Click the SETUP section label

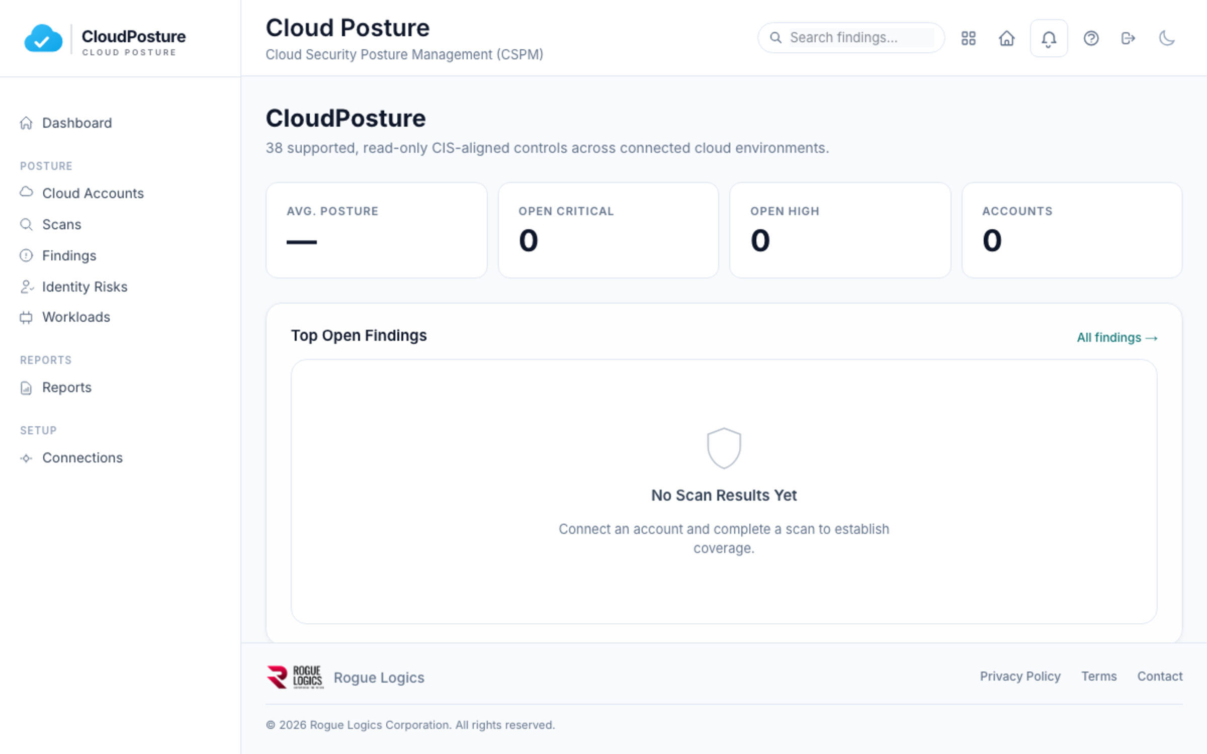pyautogui.click(x=38, y=431)
